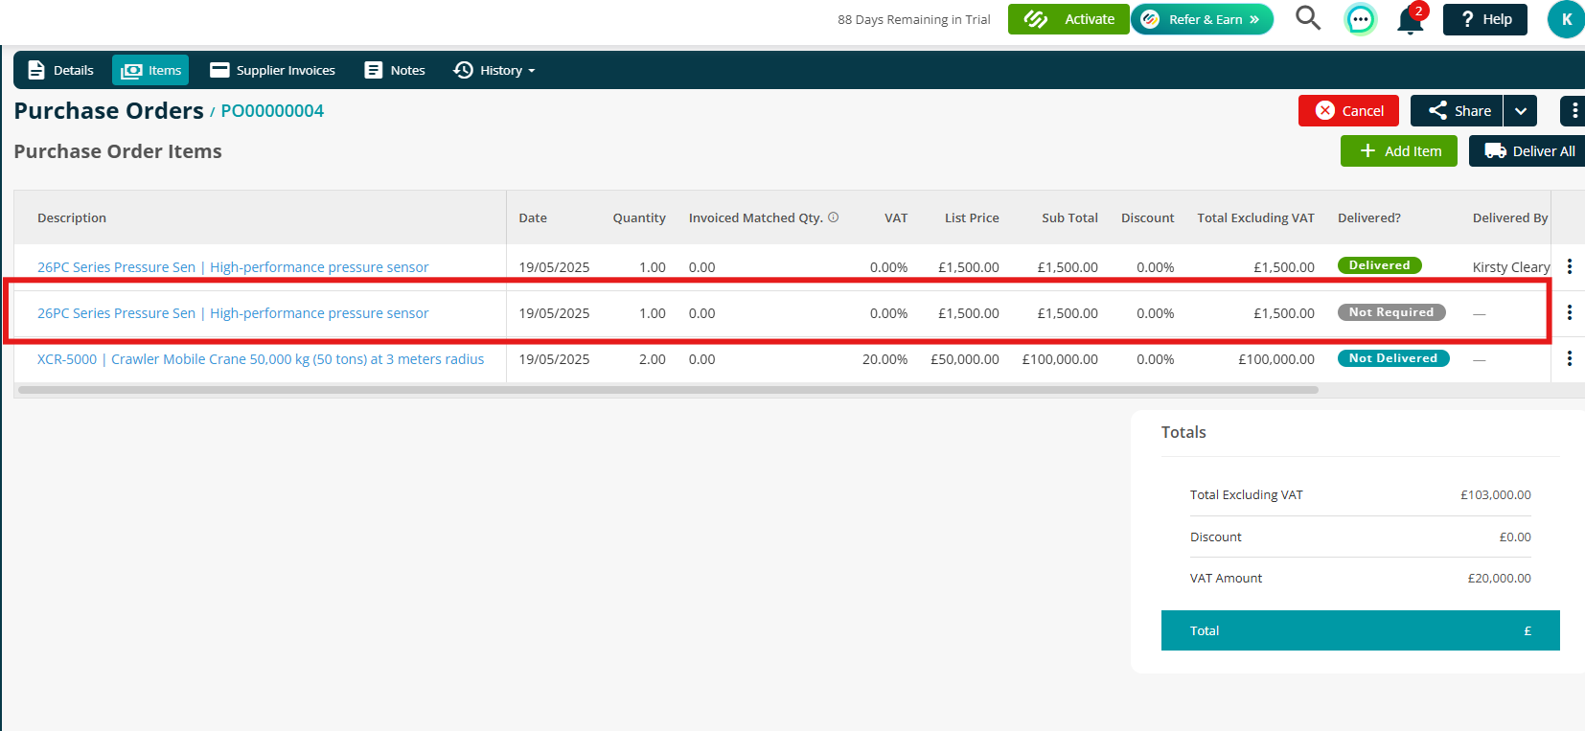
Task: Open row actions for the Not Required sensor
Action: tap(1569, 312)
